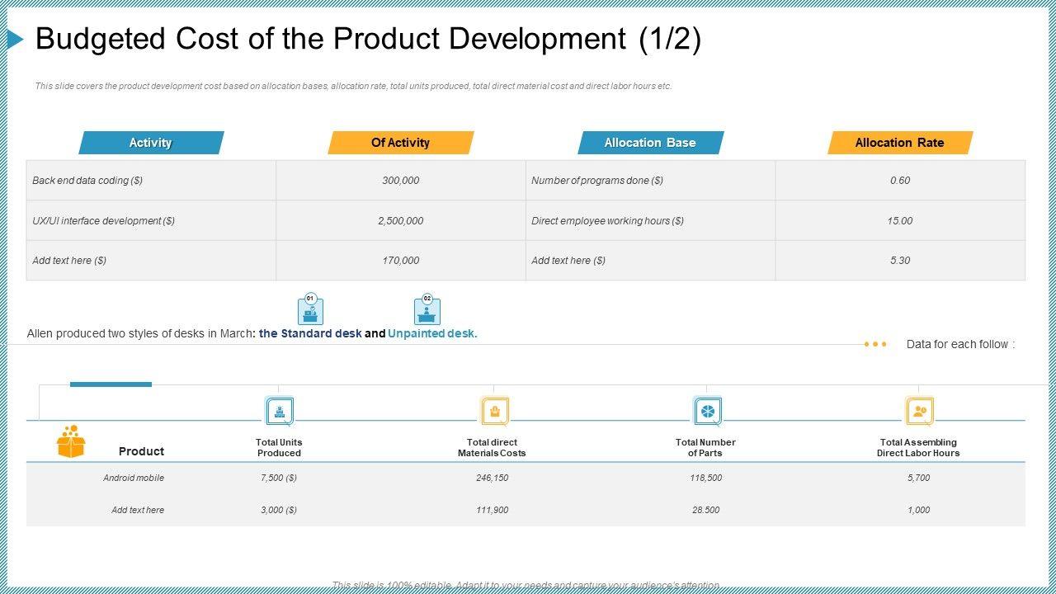Click the materials cost 246,150
This screenshot has height=594, width=1056.
pyautogui.click(x=493, y=478)
